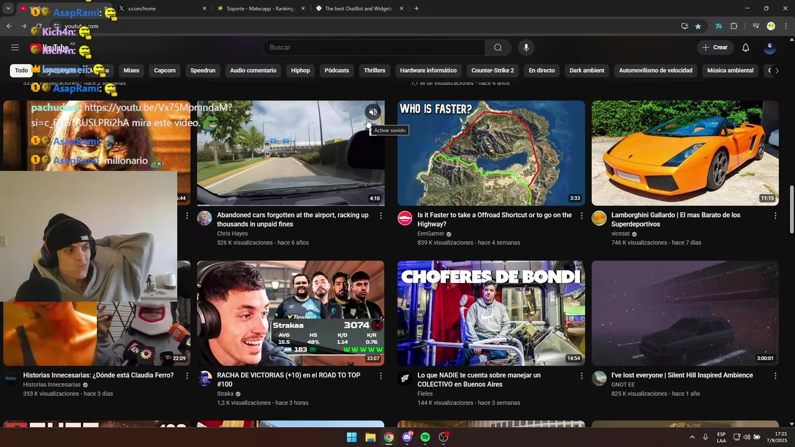
Task: Switch to The best ChatBot tab
Action: tap(359, 9)
